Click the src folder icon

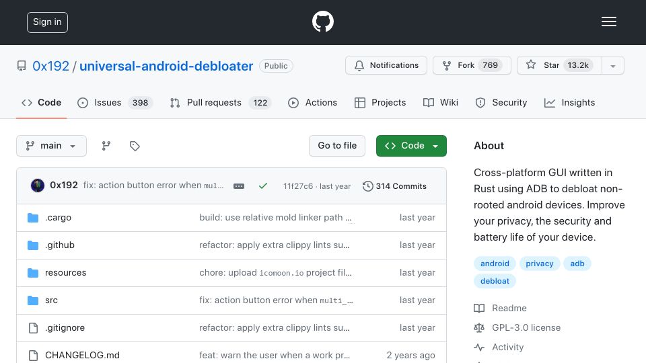tap(33, 300)
